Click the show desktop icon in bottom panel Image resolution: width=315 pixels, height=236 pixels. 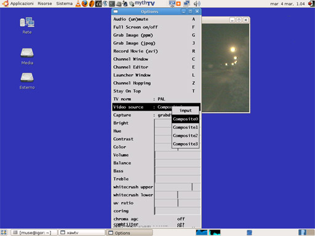[4, 232]
